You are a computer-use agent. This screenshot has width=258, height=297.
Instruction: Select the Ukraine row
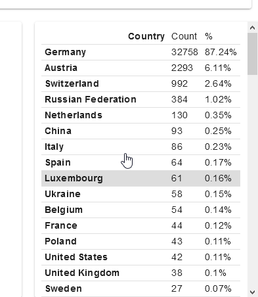click(x=140, y=194)
